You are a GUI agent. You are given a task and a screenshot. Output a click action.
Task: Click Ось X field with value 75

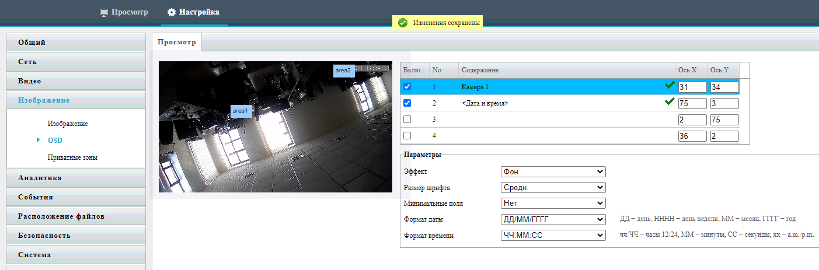[x=692, y=103]
